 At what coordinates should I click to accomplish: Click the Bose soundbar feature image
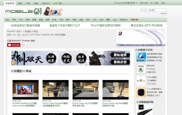click(x=144, y=110)
